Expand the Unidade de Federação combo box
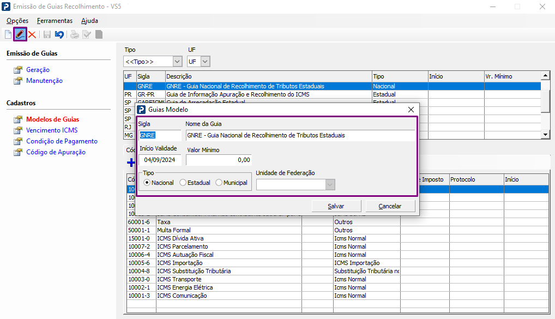555x319 pixels. point(330,184)
